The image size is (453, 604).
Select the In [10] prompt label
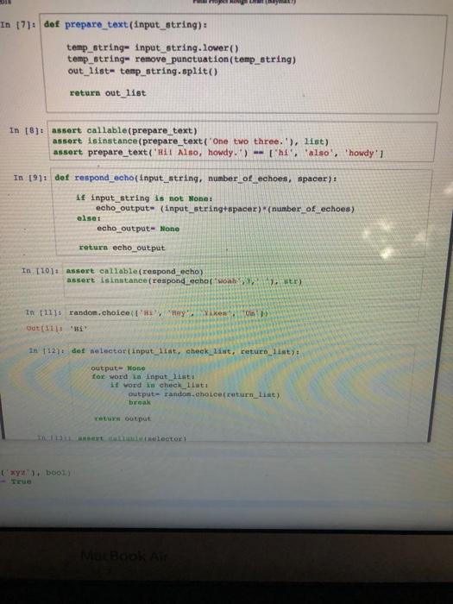pos(41,271)
